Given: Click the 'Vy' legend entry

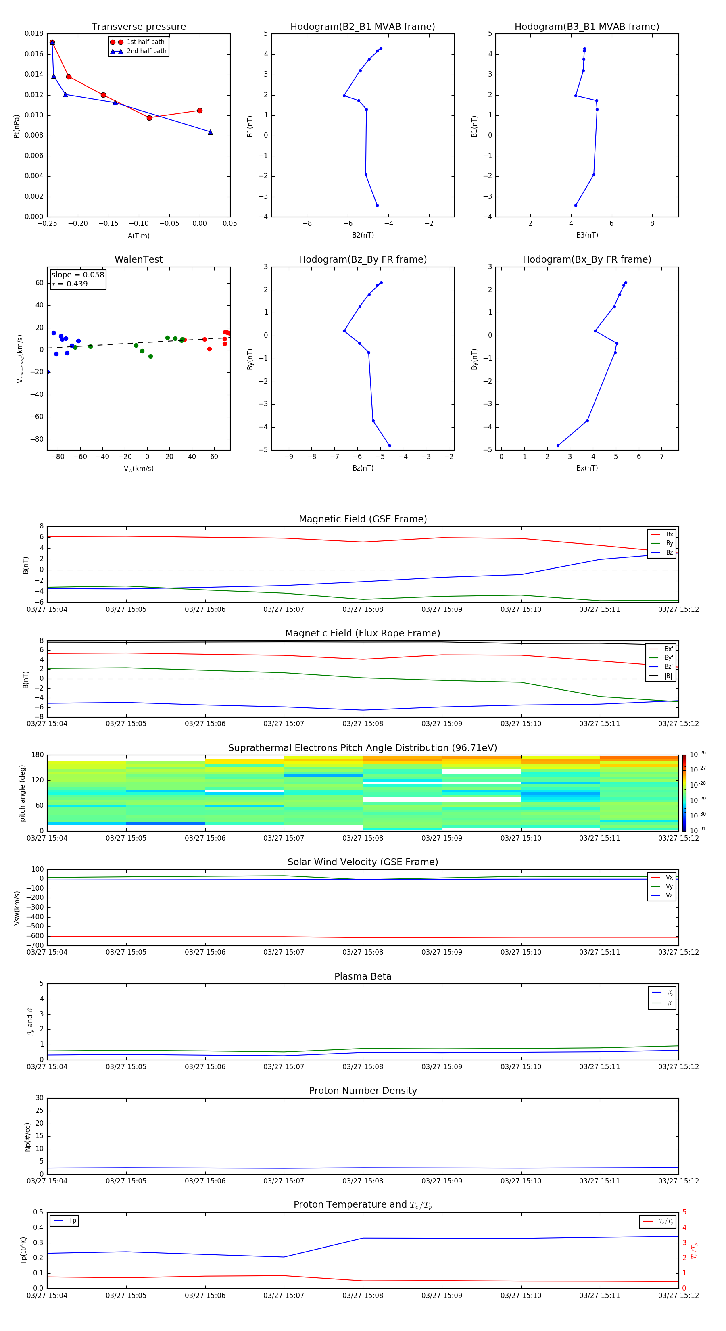Looking at the screenshot, I should coord(662,886).
